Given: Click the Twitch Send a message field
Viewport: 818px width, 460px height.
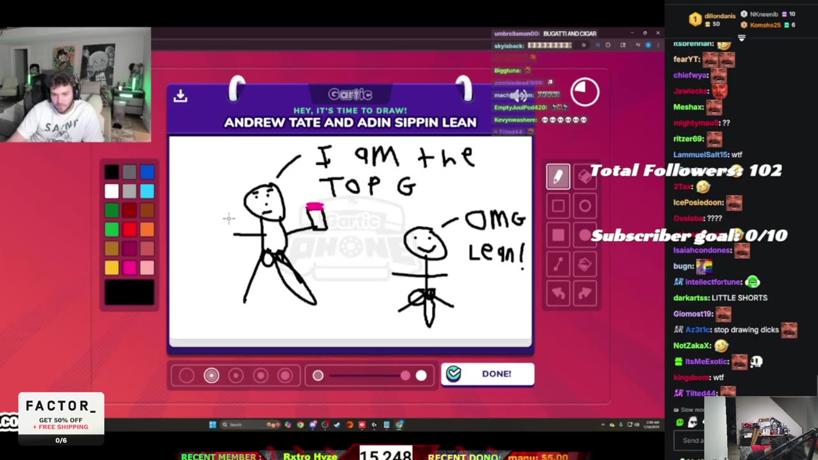Looking at the screenshot, I should point(690,440).
